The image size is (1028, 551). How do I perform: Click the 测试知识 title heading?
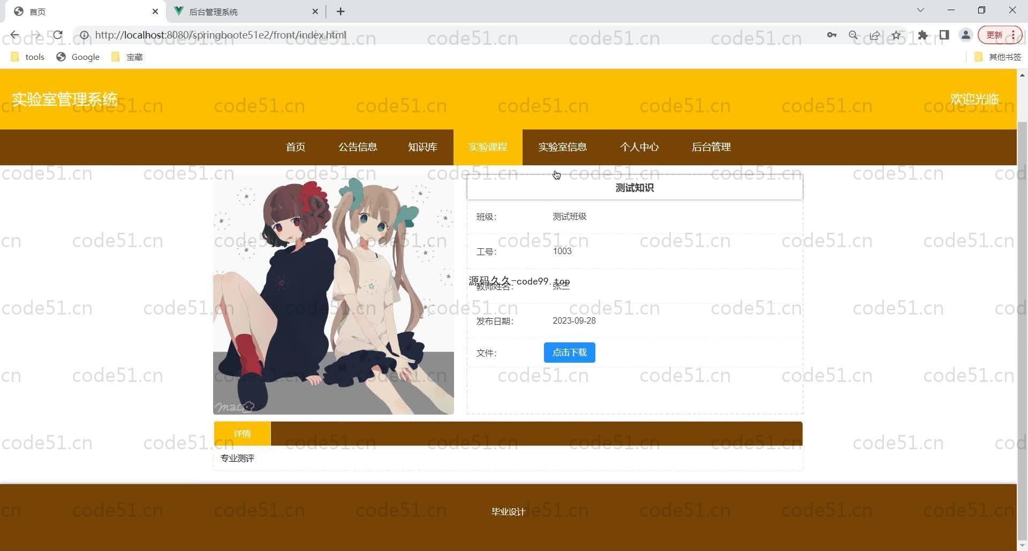click(x=634, y=188)
